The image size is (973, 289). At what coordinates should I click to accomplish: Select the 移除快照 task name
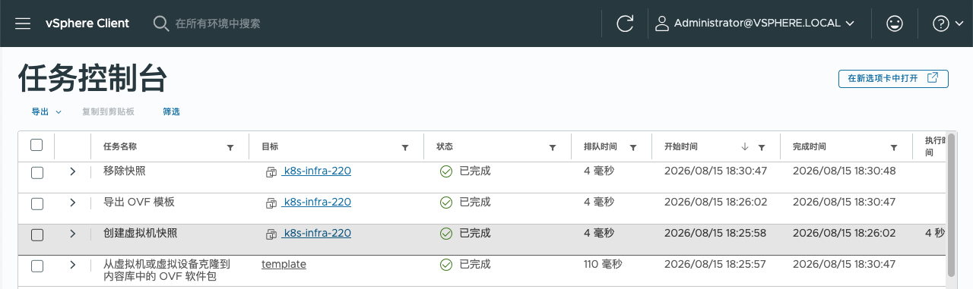pyautogui.click(x=124, y=171)
